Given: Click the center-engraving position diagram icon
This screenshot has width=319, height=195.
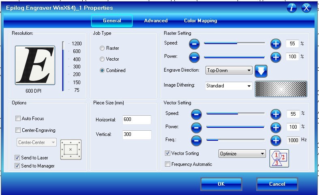Looking at the screenshot, I should tap(71, 150).
